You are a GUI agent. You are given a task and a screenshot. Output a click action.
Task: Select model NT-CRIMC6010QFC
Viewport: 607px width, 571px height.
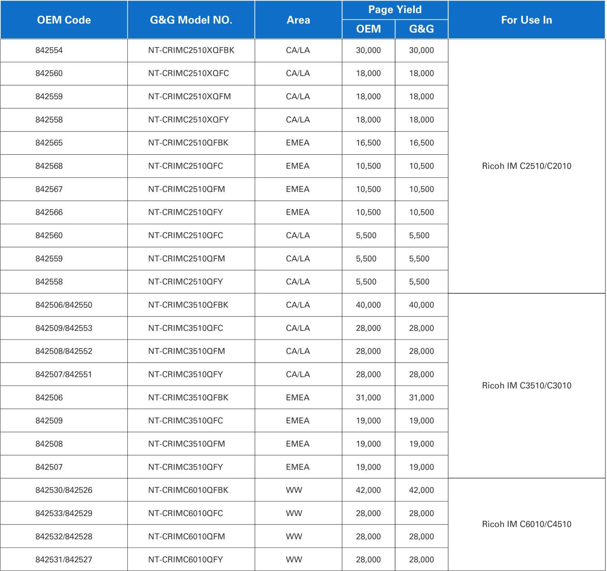186,513
